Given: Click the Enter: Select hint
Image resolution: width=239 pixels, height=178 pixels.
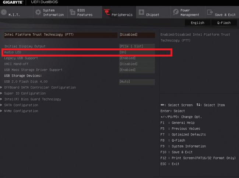Looking at the screenshot, I should click(173, 111).
